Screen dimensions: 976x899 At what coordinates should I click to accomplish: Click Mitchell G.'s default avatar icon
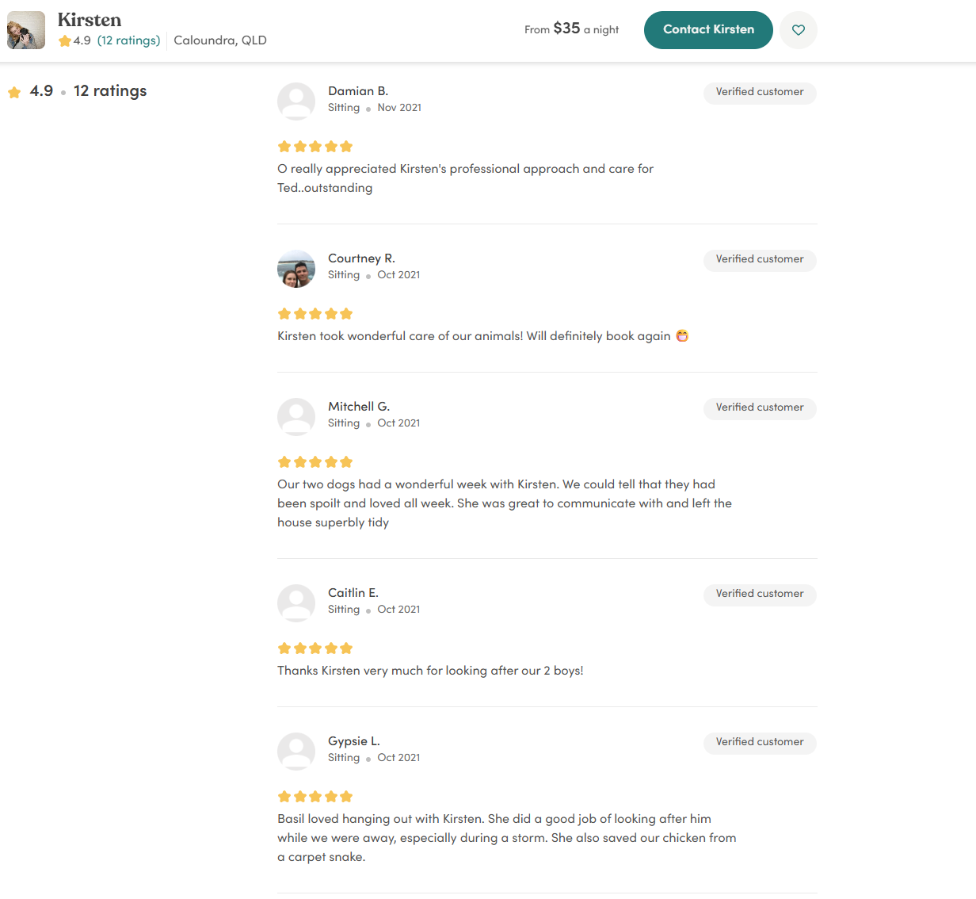[x=296, y=417]
